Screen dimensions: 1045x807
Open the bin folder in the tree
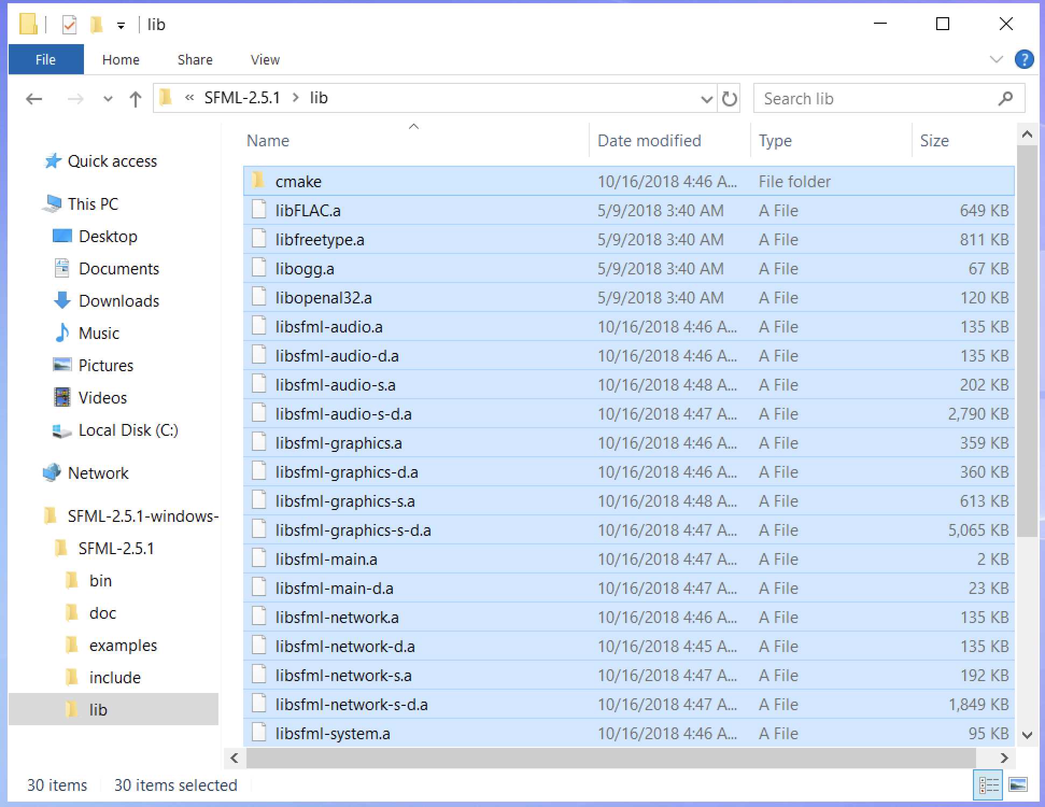point(100,581)
